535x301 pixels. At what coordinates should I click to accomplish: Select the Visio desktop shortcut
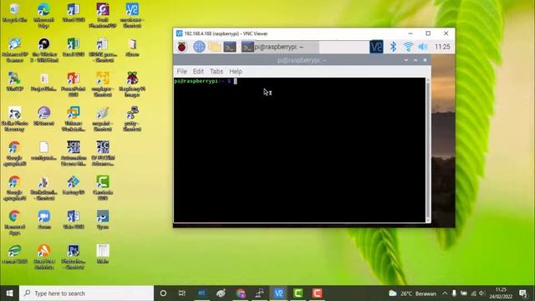coord(74,220)
